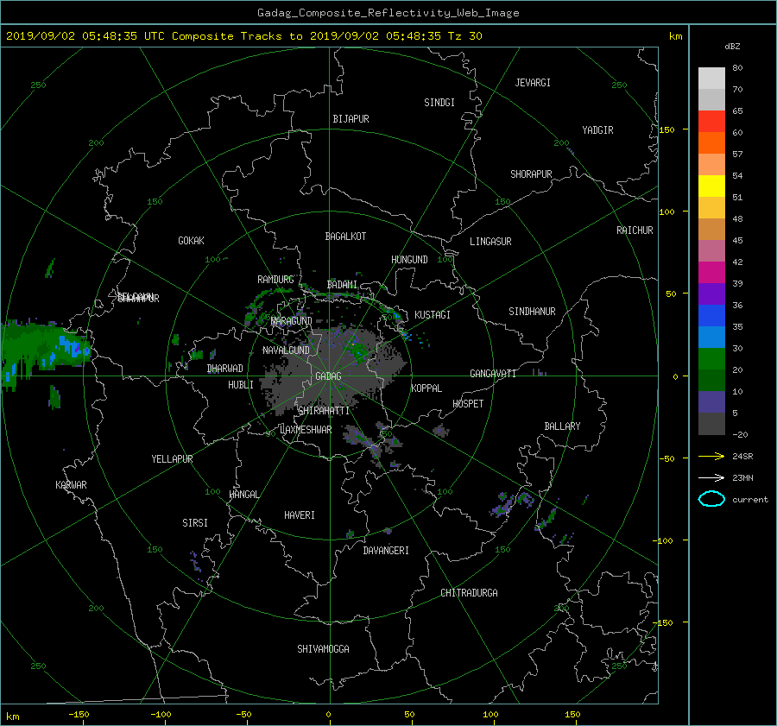Click the BALLARY city label
The image size is (777, 726).
(562, 426)
